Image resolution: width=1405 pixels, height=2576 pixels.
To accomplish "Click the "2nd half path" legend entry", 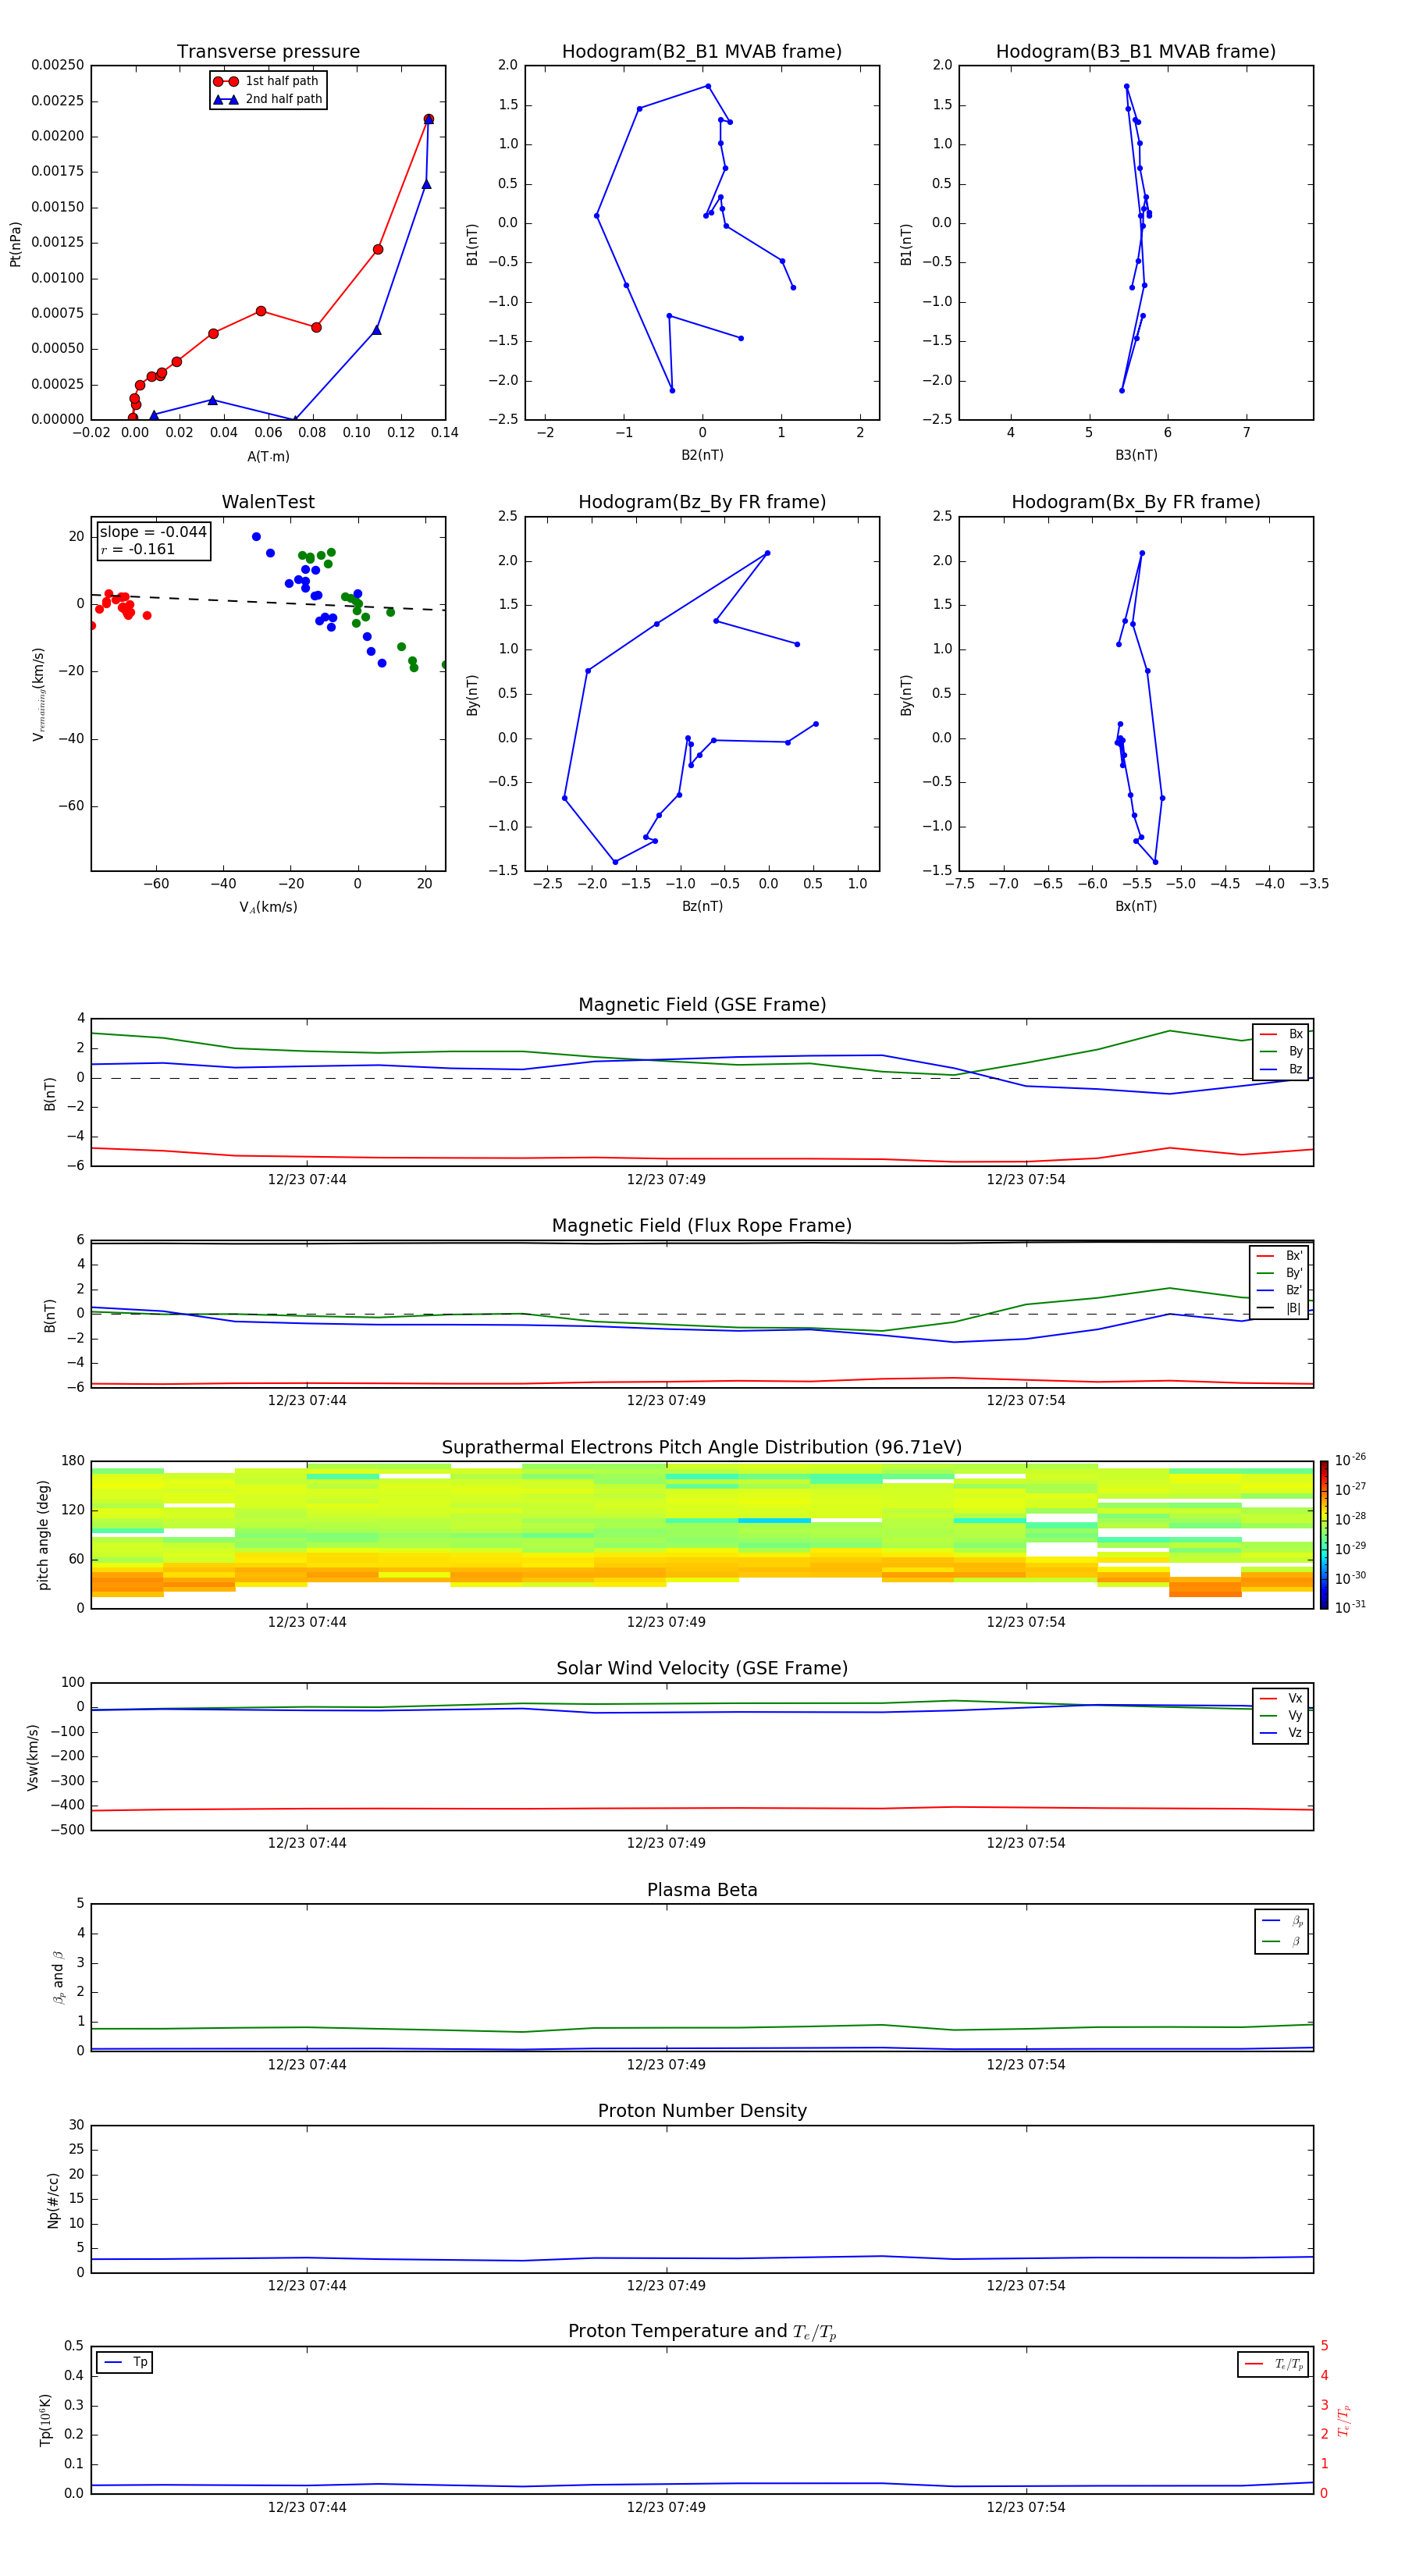I will click(x=267, y=99).
